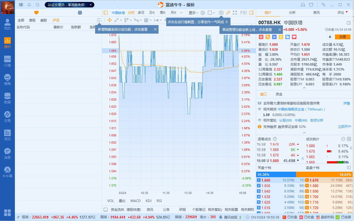Open the 交易 trade sidebar section
Image resolution: width=354 pixels, height=221 pixels.
(x=7, y=117)
